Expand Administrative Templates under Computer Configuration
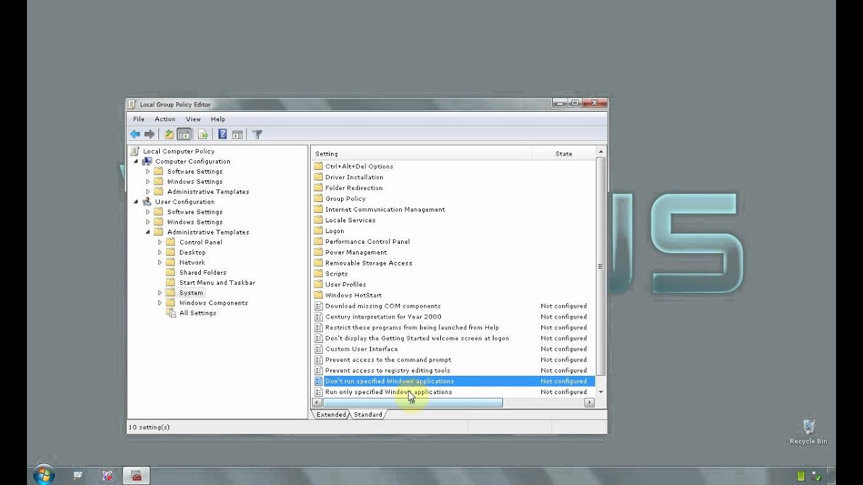The height and width of the screenshot is (485, 863). click(x=148, y=191)
